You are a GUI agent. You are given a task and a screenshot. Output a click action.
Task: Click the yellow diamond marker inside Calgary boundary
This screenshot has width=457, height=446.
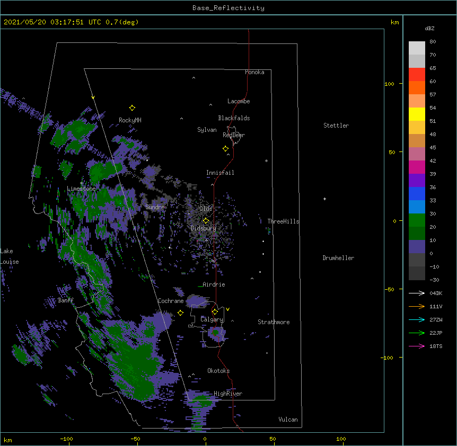tap(215, 312)
